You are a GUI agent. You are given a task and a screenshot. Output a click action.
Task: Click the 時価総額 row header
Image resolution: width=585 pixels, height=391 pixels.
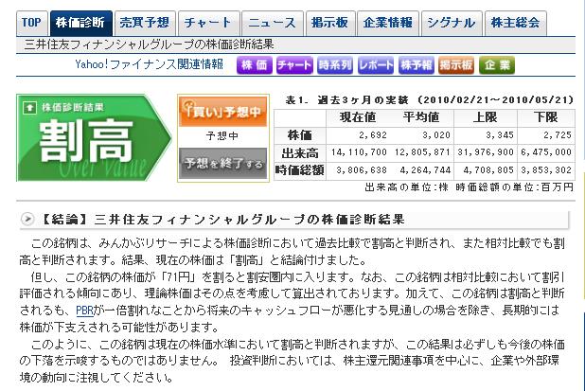pos(300,170)
